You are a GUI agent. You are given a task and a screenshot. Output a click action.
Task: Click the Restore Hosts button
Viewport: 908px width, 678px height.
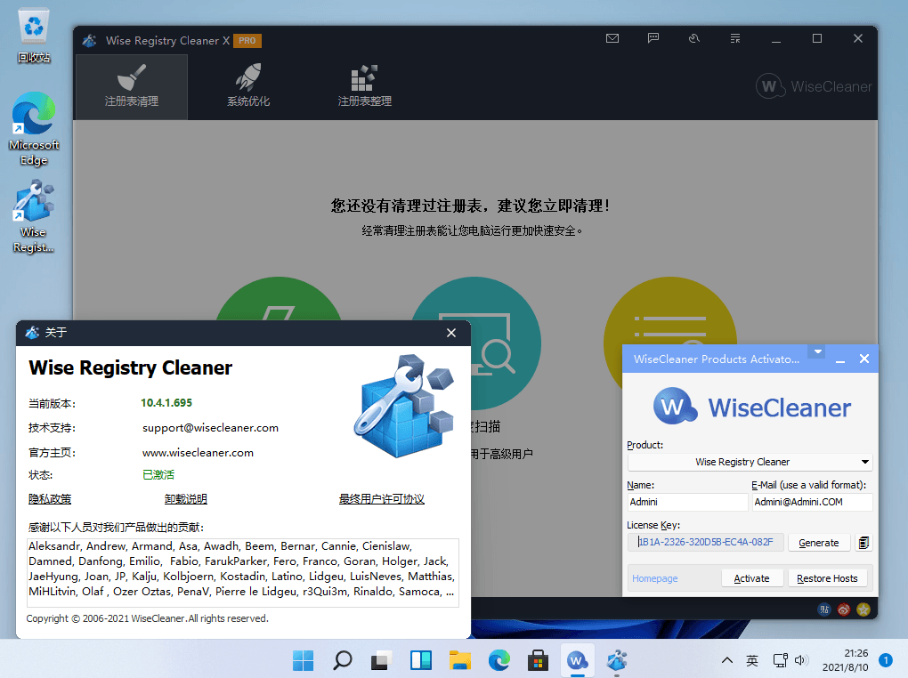827,578
